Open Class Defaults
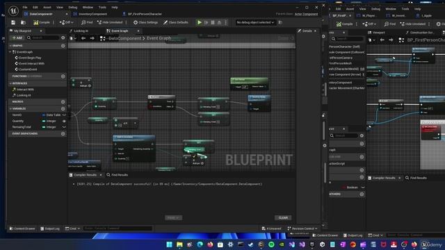445x250 pixels. (x=176, y=22)
